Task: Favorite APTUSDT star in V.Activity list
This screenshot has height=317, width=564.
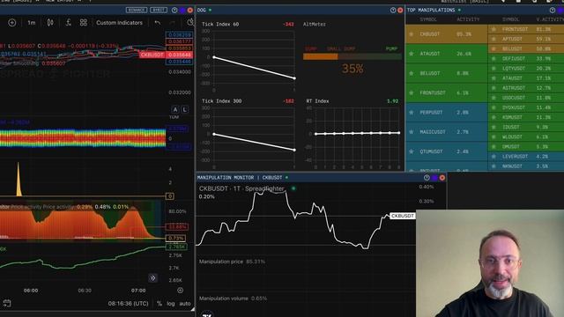Action: pos(493,39)
